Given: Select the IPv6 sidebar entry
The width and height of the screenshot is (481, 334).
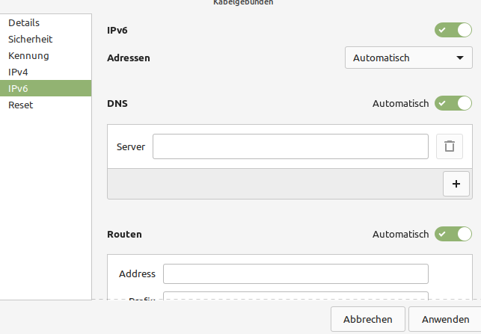Looking at the screenshot, I should point(18,89).
